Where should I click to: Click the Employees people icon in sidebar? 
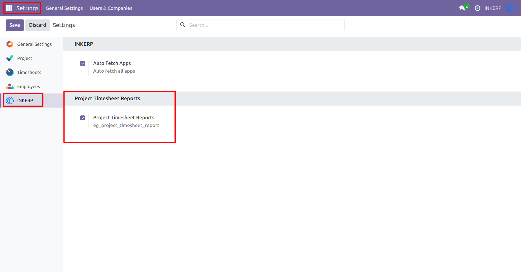[x=10, y=86]
